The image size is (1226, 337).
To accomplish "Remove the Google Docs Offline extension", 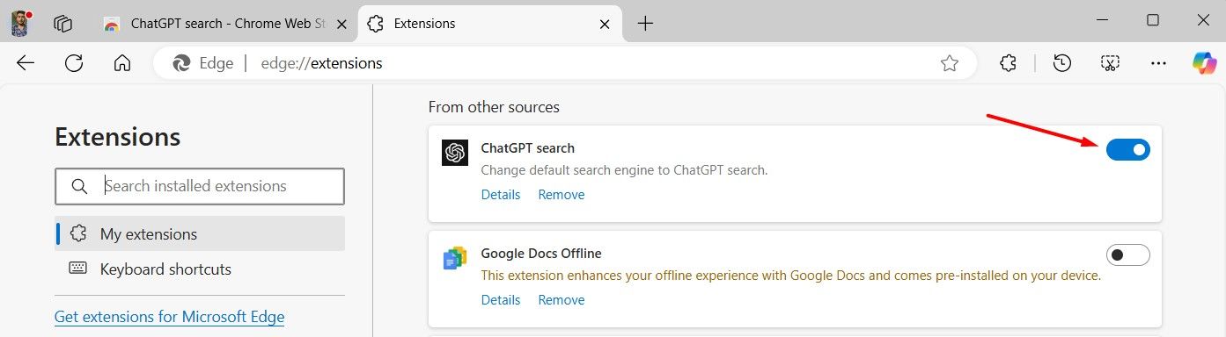I will pyautogui.click(x=562, y=300).
